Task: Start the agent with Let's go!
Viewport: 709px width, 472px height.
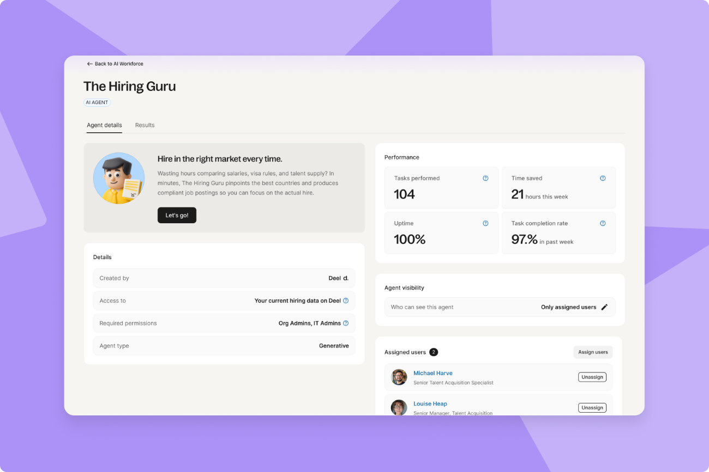Action: coord(177,215)
